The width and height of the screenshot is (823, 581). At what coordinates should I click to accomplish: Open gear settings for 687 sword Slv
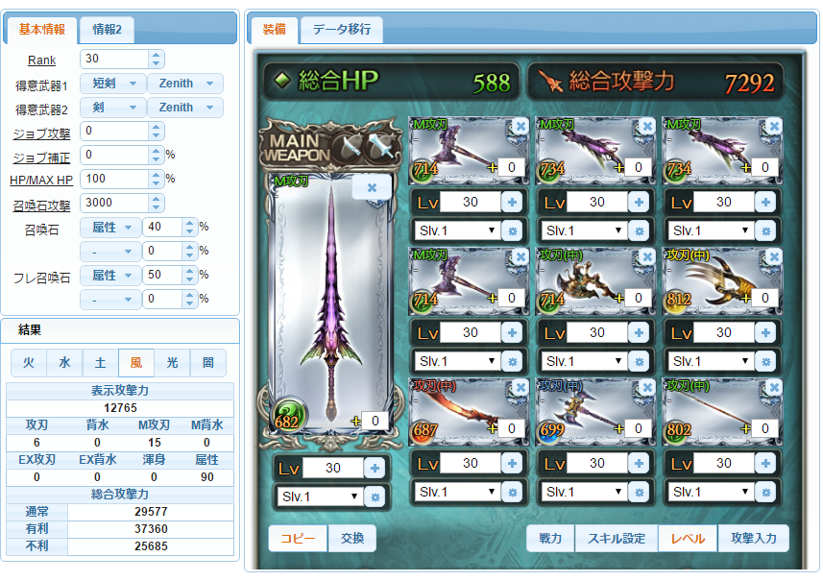[x=512, y=492]
